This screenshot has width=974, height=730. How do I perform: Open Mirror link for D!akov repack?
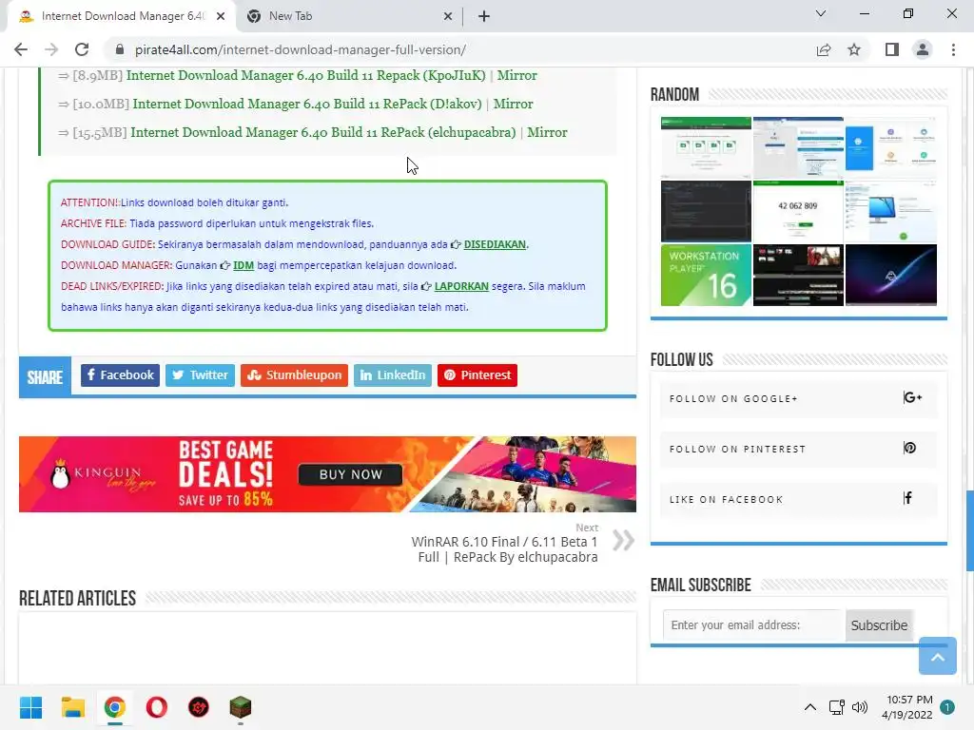[x=513, y=104]
